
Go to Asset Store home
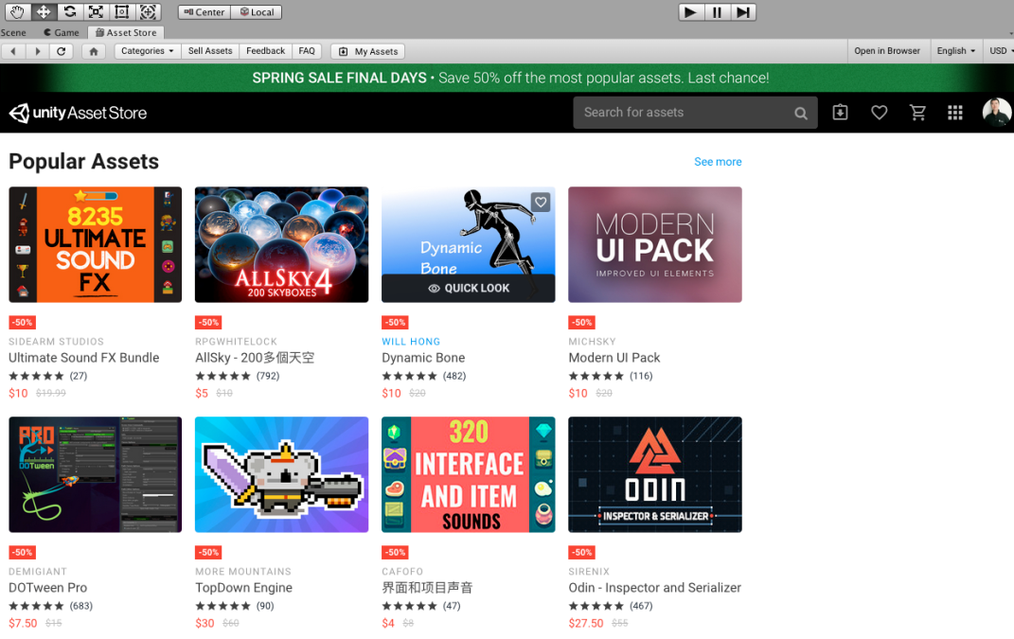94,51
